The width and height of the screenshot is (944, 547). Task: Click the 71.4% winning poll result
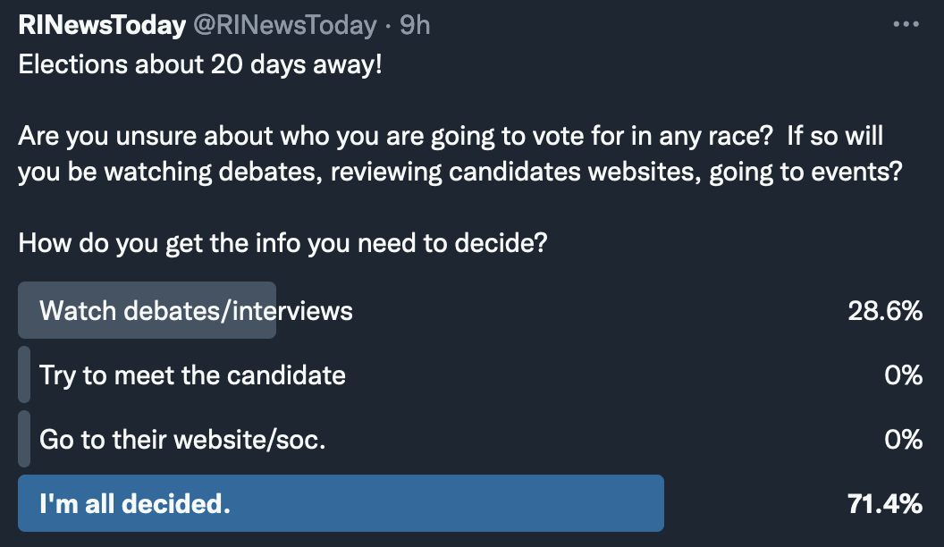885,504
